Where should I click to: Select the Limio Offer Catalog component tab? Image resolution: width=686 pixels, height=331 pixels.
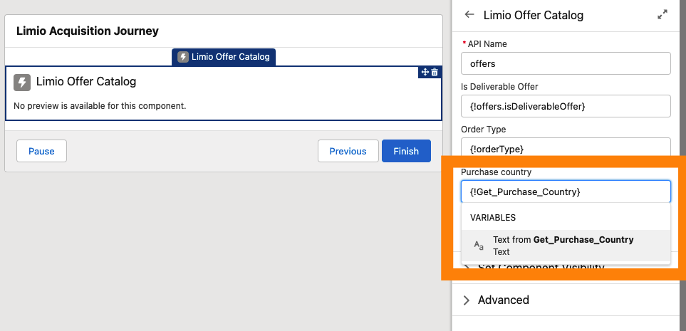tap(224, 57)
